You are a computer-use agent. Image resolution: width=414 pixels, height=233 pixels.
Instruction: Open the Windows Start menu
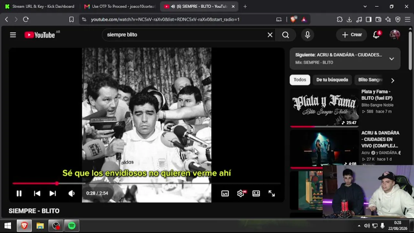(x=8, y=226)
